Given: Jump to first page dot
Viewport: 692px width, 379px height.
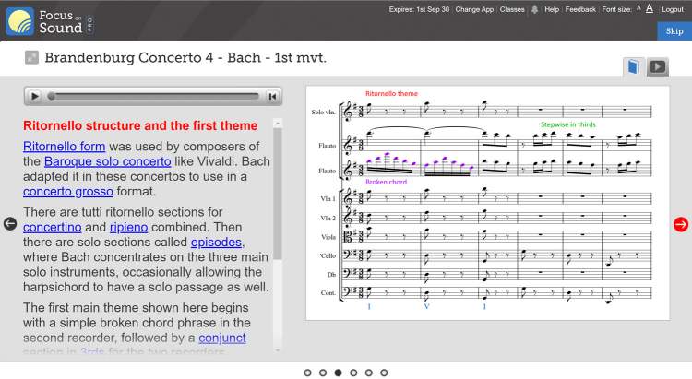Looking at the screenshot, I should click(x=307, y=373).
